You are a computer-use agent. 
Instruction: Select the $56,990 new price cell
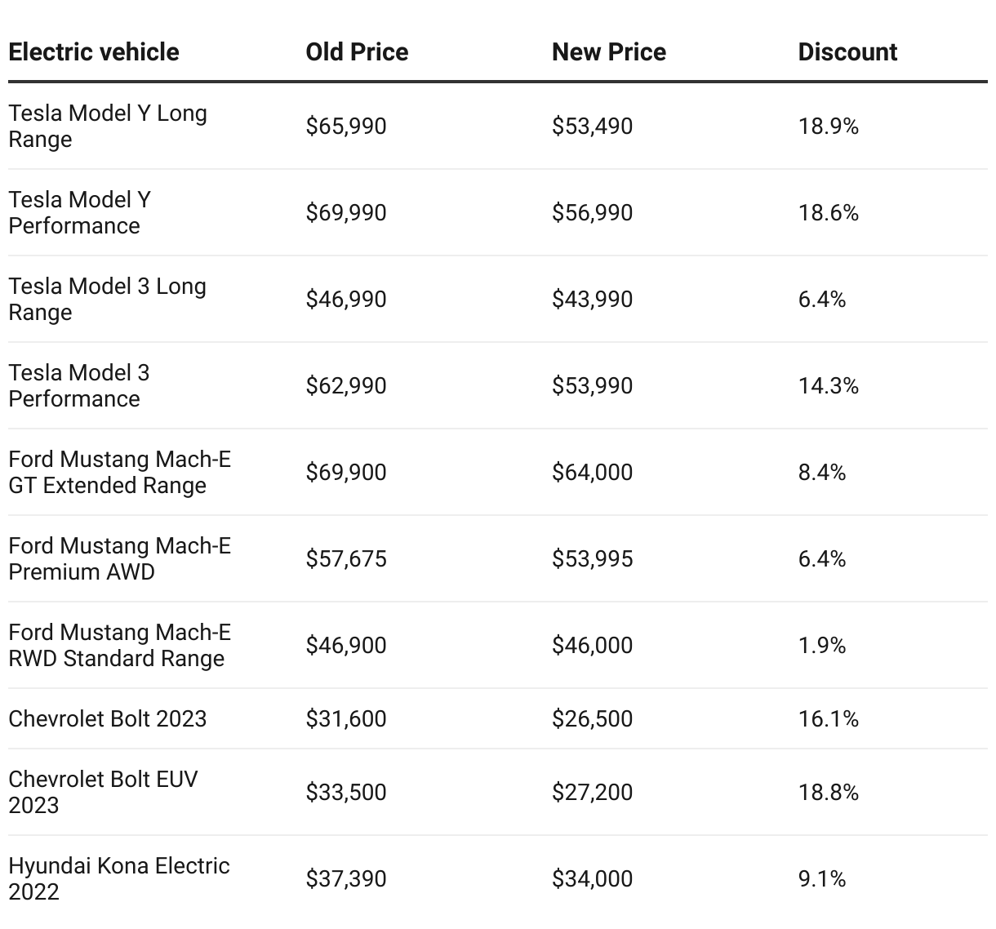[x=592, y=213]
